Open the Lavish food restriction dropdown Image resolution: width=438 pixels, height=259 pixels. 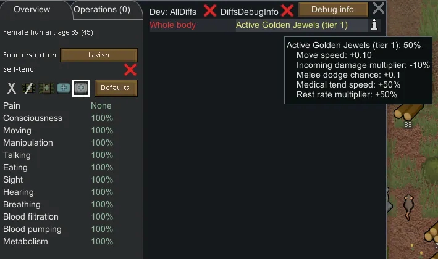click(x=98, y=55)
